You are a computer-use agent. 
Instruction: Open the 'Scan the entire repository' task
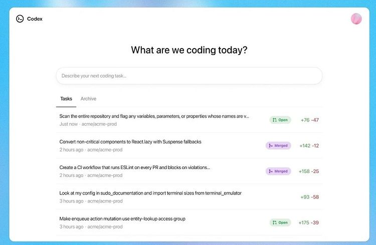(189, 120)
